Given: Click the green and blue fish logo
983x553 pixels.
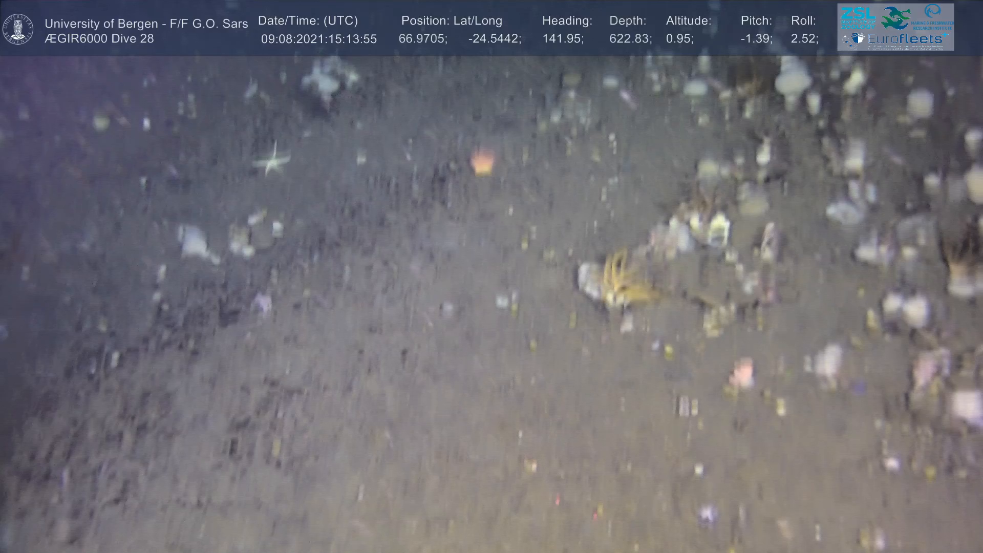Looking at the screenshot, I should tap(895, 18).
